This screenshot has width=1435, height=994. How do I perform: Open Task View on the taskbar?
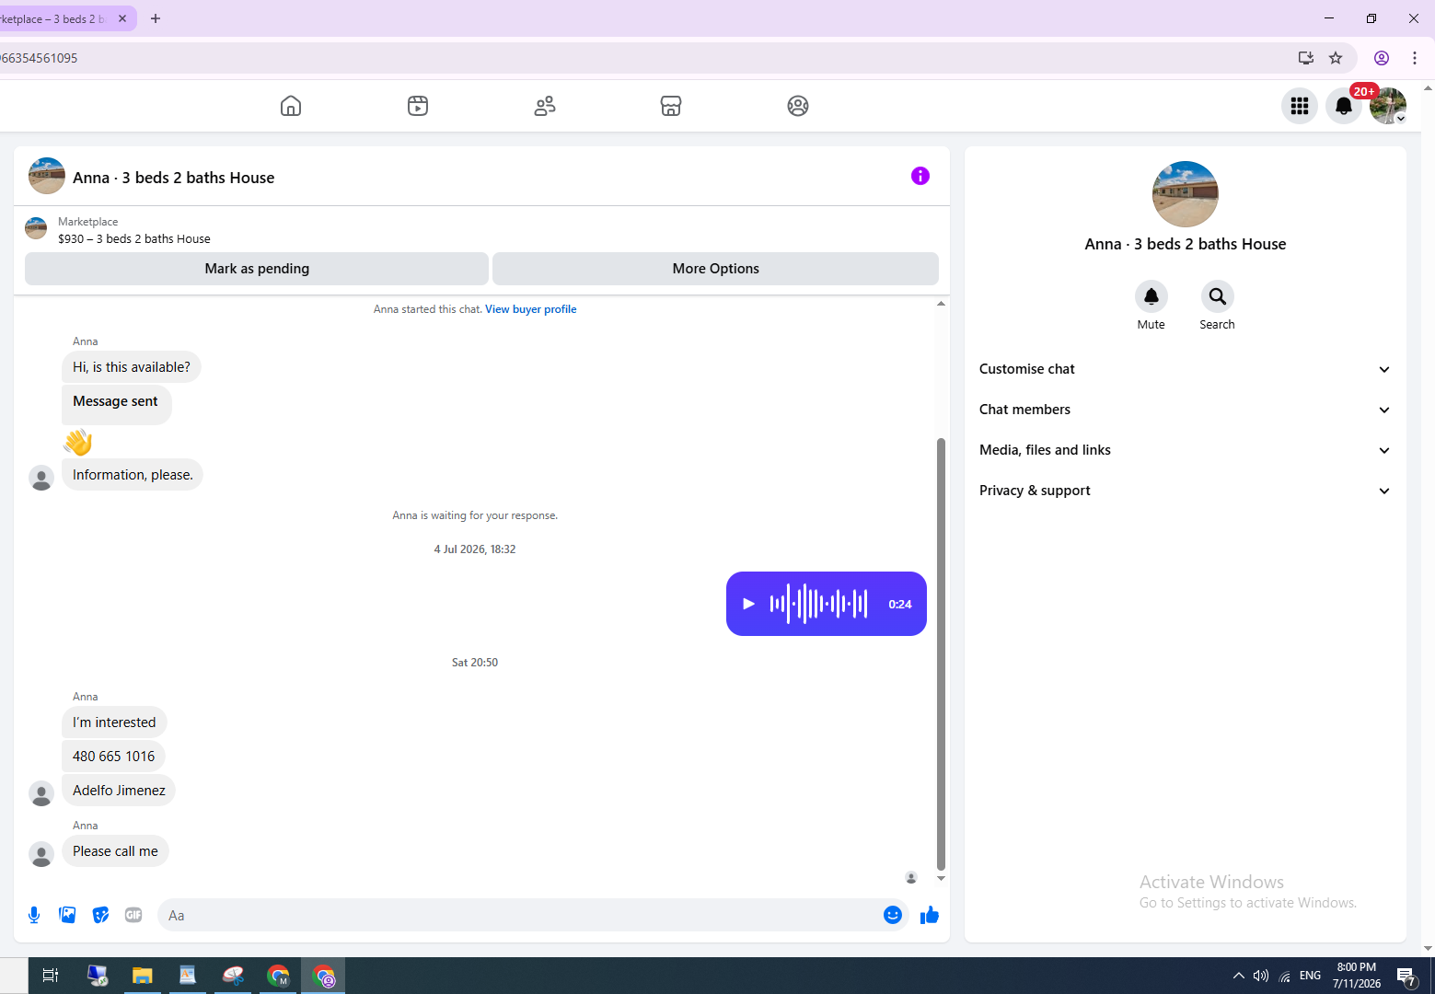51,976
